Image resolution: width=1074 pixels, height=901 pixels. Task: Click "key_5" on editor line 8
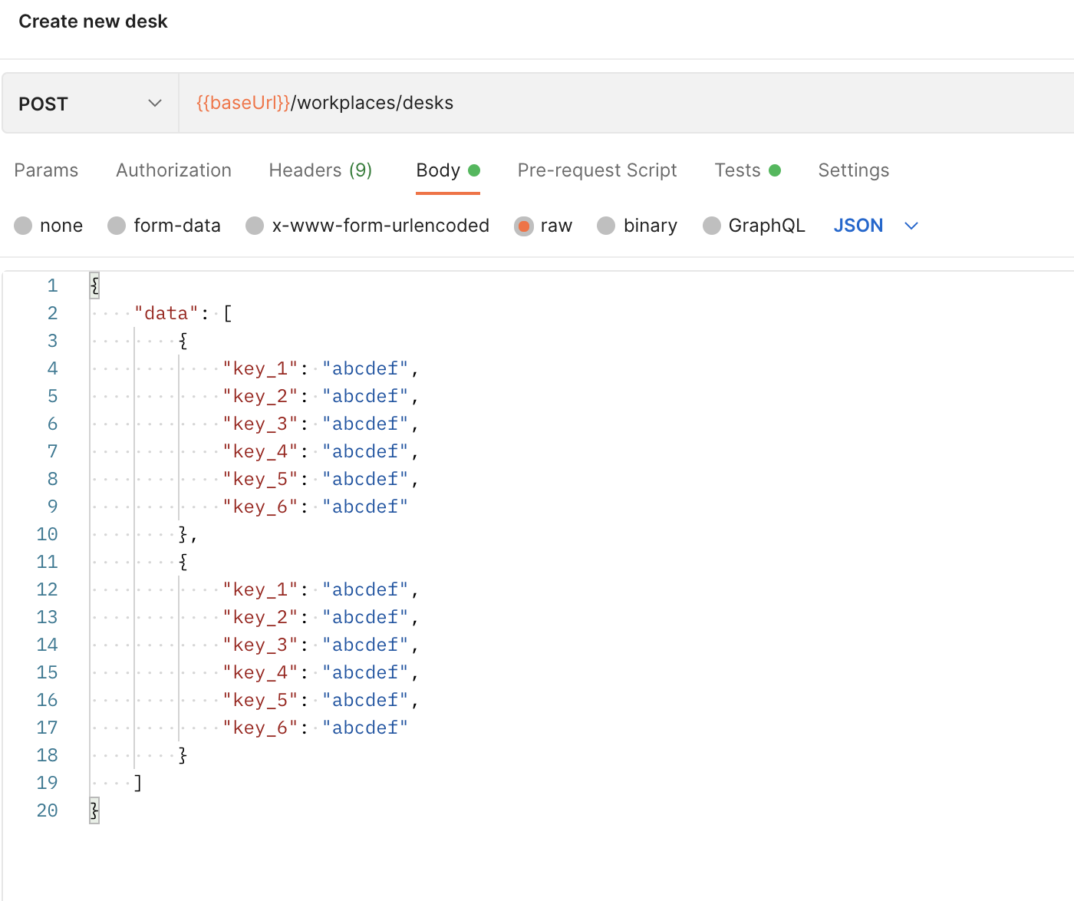pyautogui.click(x=260, y=479)
